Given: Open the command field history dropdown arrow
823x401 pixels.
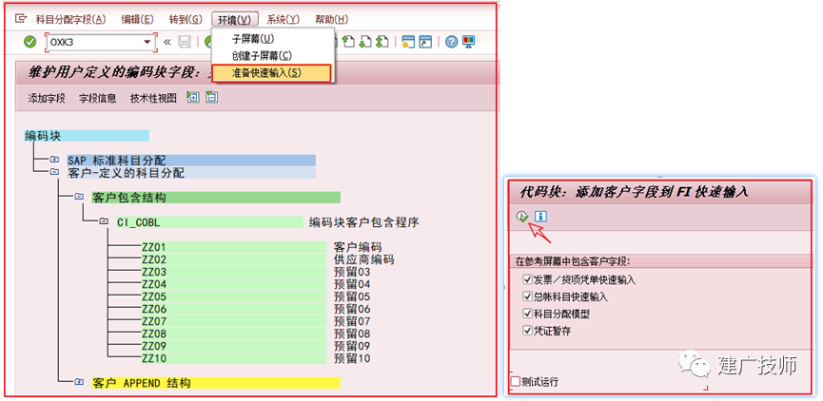Looking at the screenshot, I should click(x=147, y=43).
